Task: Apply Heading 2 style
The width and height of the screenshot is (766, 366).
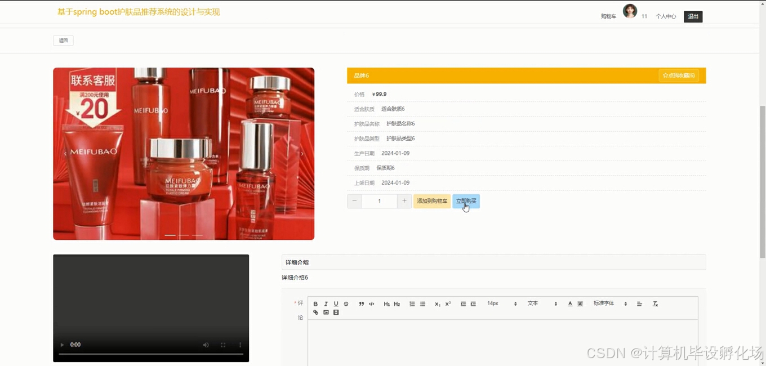Action: tap(397, 304)
